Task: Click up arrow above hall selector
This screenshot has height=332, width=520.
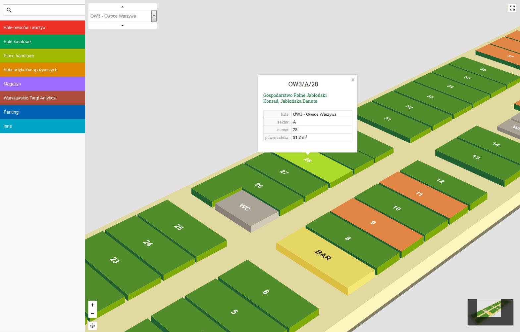Action: [123, 7]
